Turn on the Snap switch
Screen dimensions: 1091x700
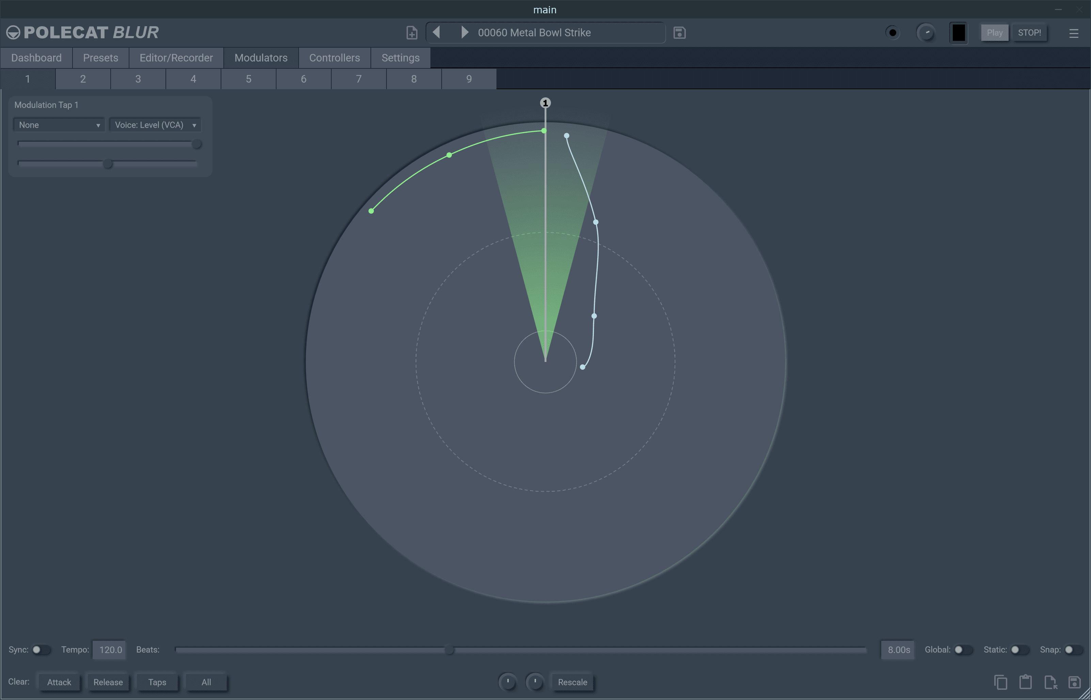coord(1073,650)
